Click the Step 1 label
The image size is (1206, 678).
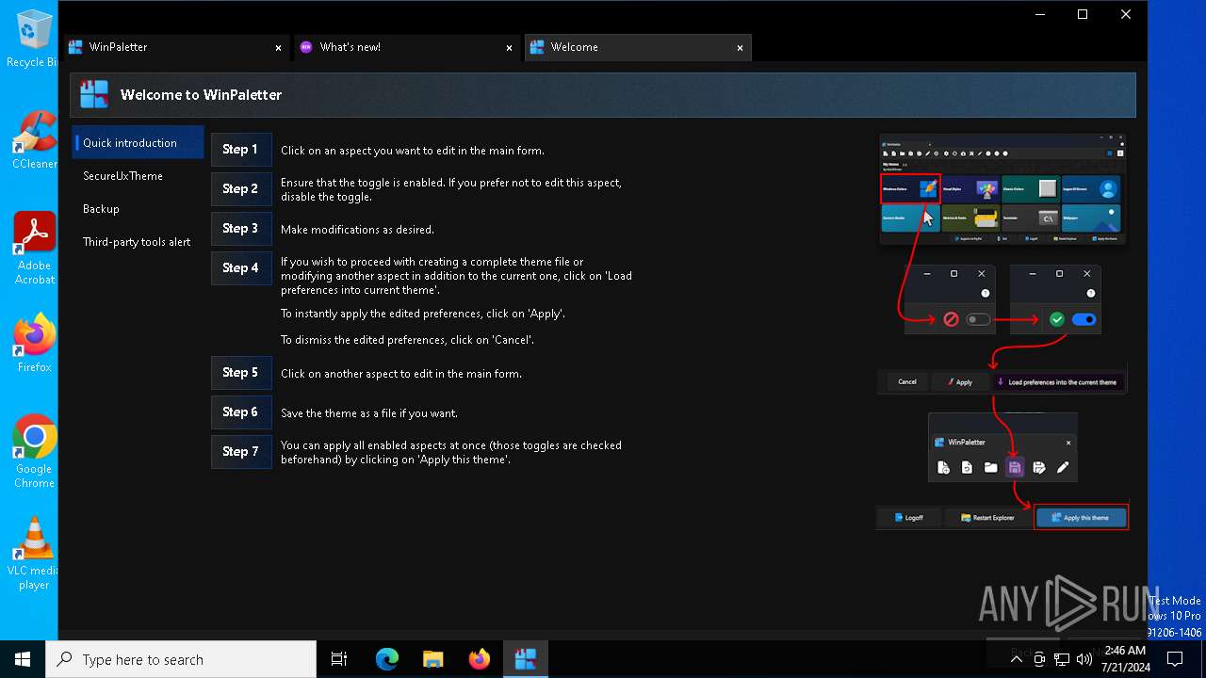241,150
